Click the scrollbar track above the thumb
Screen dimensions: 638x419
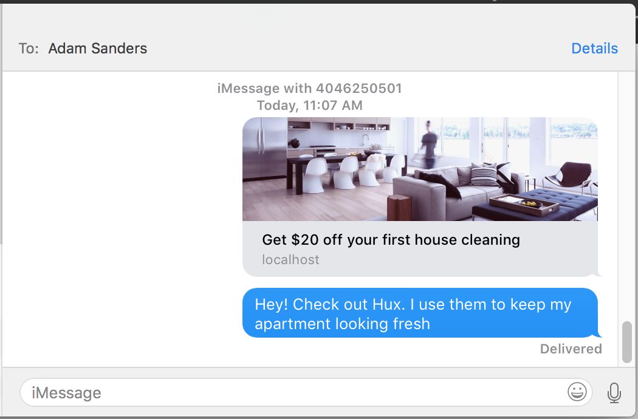point(627,196)
